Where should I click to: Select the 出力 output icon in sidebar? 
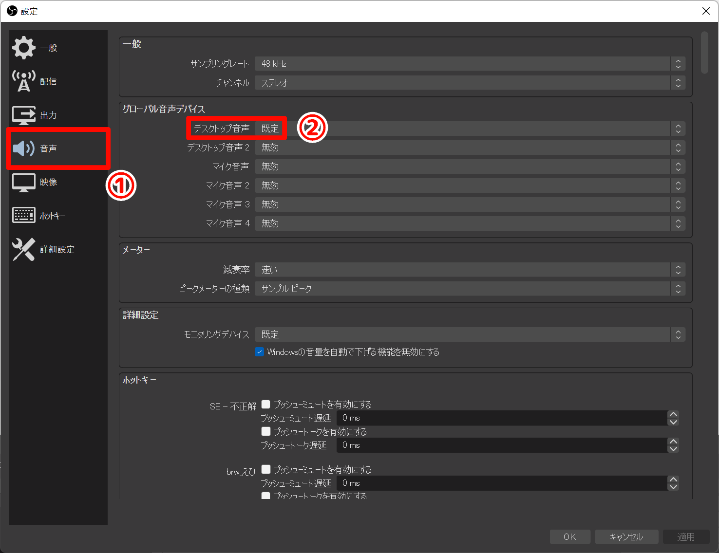coord(24,115)
